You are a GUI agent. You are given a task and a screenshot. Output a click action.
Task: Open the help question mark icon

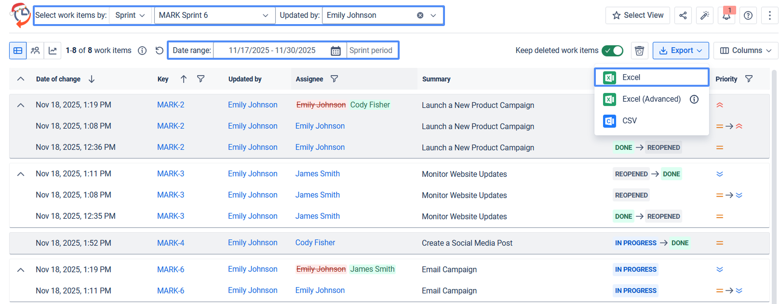coord(748,15)
